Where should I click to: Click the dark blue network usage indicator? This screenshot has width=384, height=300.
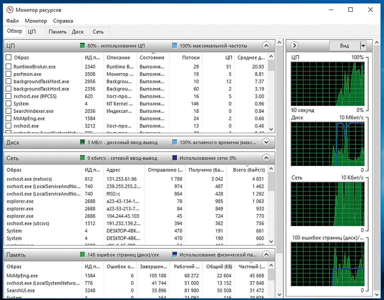[x=175, y=158]
